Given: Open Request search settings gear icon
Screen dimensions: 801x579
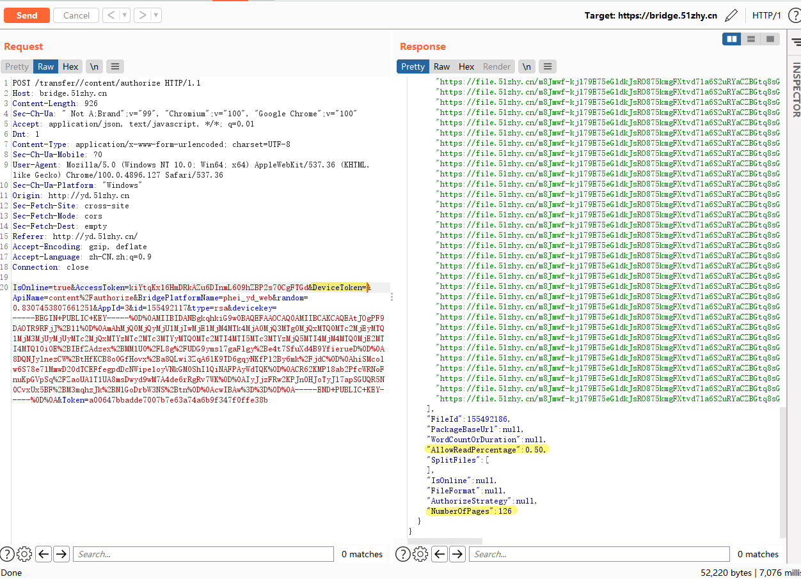Looking at the screenshot, I should pos(24,554).
